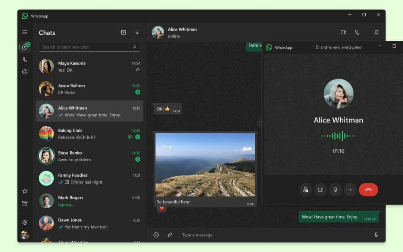403x252 pixels.
Task: Open Settings from the sidebar
Action: pos(25,222)
